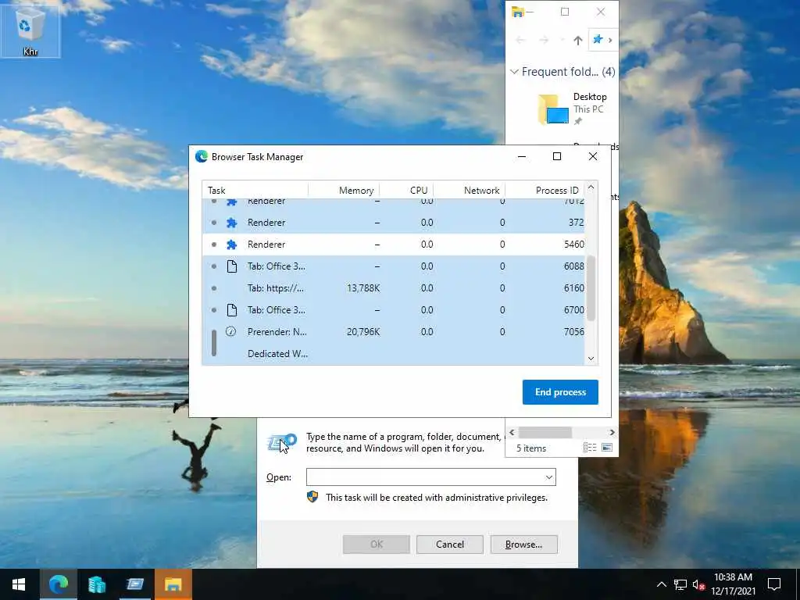Screen dimensions: 800x600
Task: Click the scroll up arrow in task list
Action: [x=591, y=187]
